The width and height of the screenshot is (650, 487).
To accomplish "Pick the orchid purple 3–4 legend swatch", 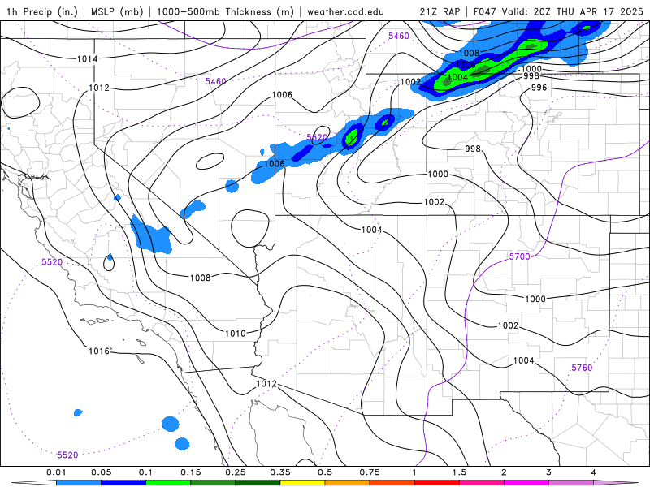I will [571, 483].
